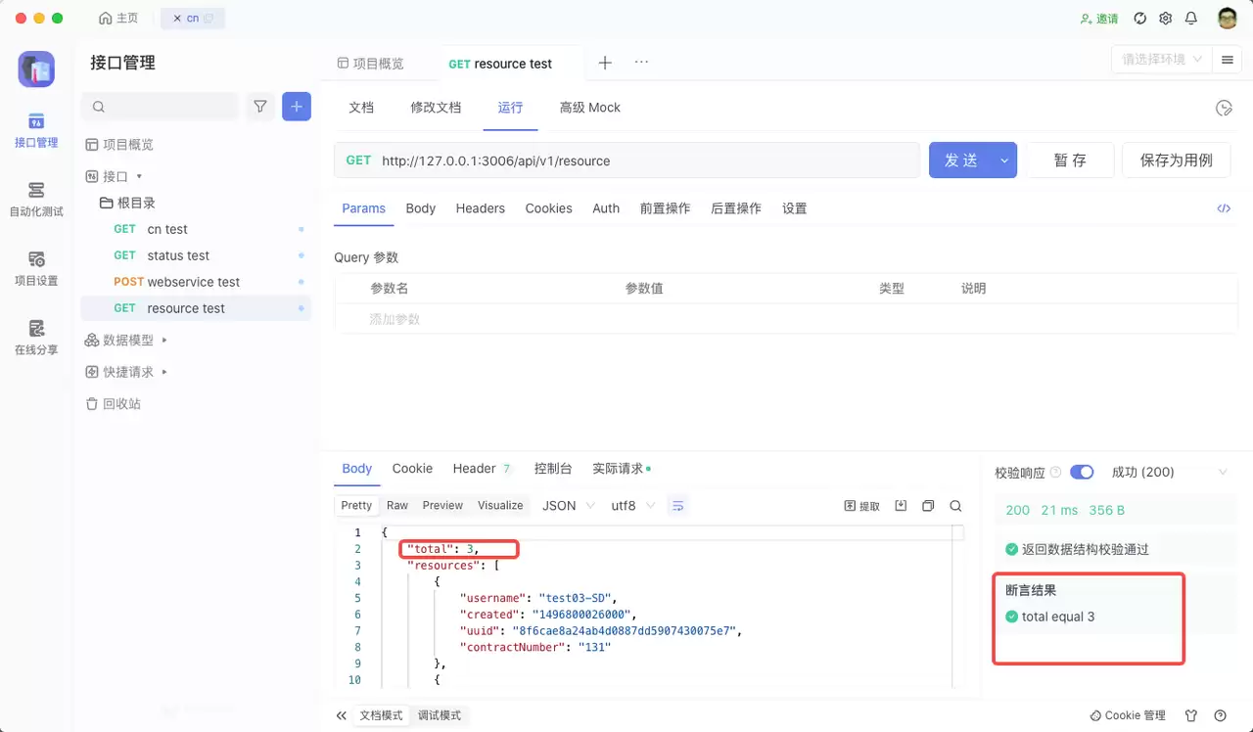The height and width of the screenshot is (732, 1253).
Task: Collapse the sidebar with double chevron
Action: [341, 715]
